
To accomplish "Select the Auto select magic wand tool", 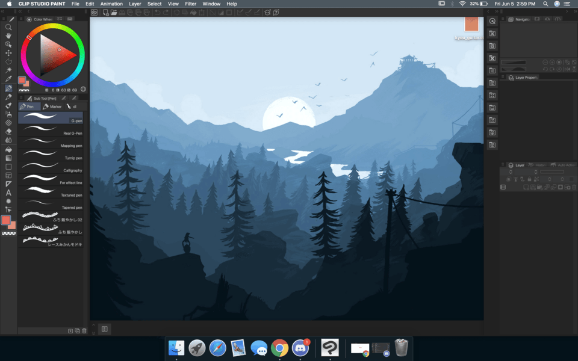I will [8, 70].
